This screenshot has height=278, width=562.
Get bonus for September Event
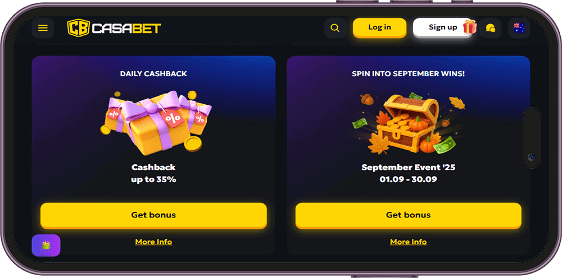pos(408,215)
